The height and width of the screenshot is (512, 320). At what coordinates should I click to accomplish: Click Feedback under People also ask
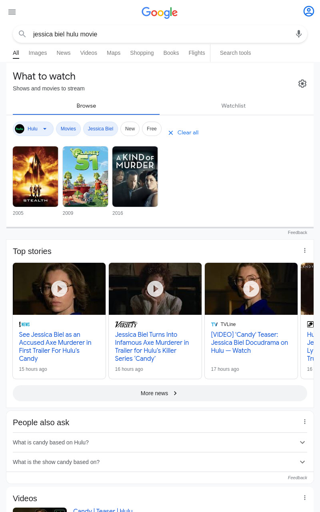pos(298,478)
